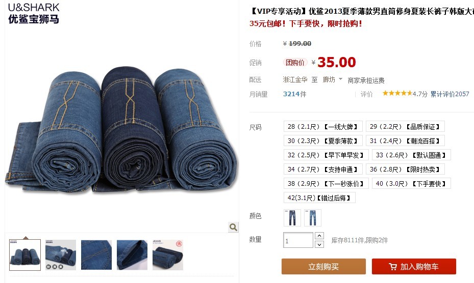Show the last thumbnail of rolled dark jeans
The width and height of the screenshot is (474, 283).
point(168,254)
